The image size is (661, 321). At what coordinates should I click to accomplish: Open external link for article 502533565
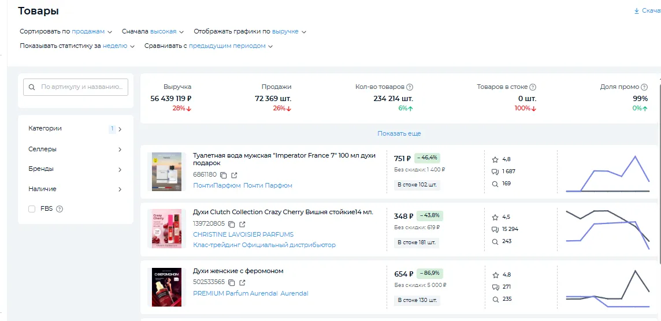click(242, 283)
